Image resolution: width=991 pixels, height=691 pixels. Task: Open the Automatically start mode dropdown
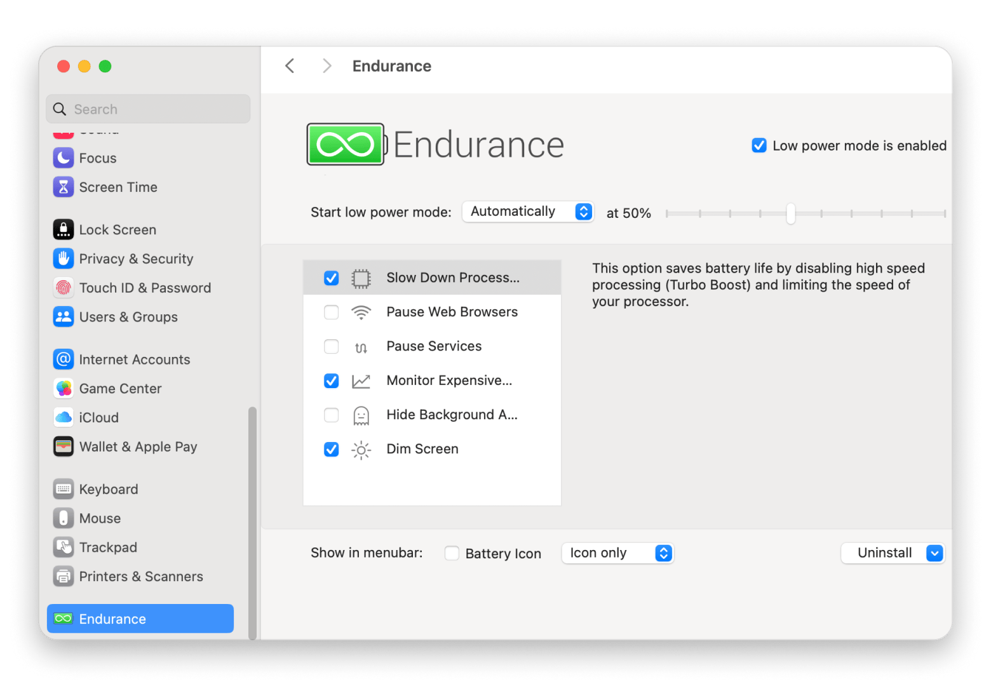(528, 211)
